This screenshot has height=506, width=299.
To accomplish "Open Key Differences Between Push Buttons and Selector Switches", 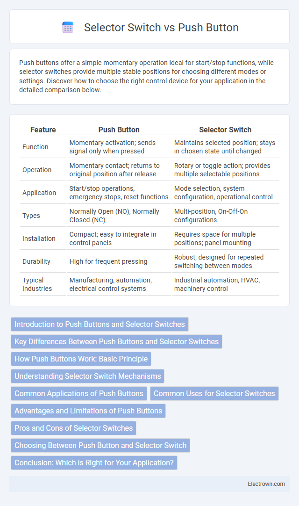I will click(116, 341).
